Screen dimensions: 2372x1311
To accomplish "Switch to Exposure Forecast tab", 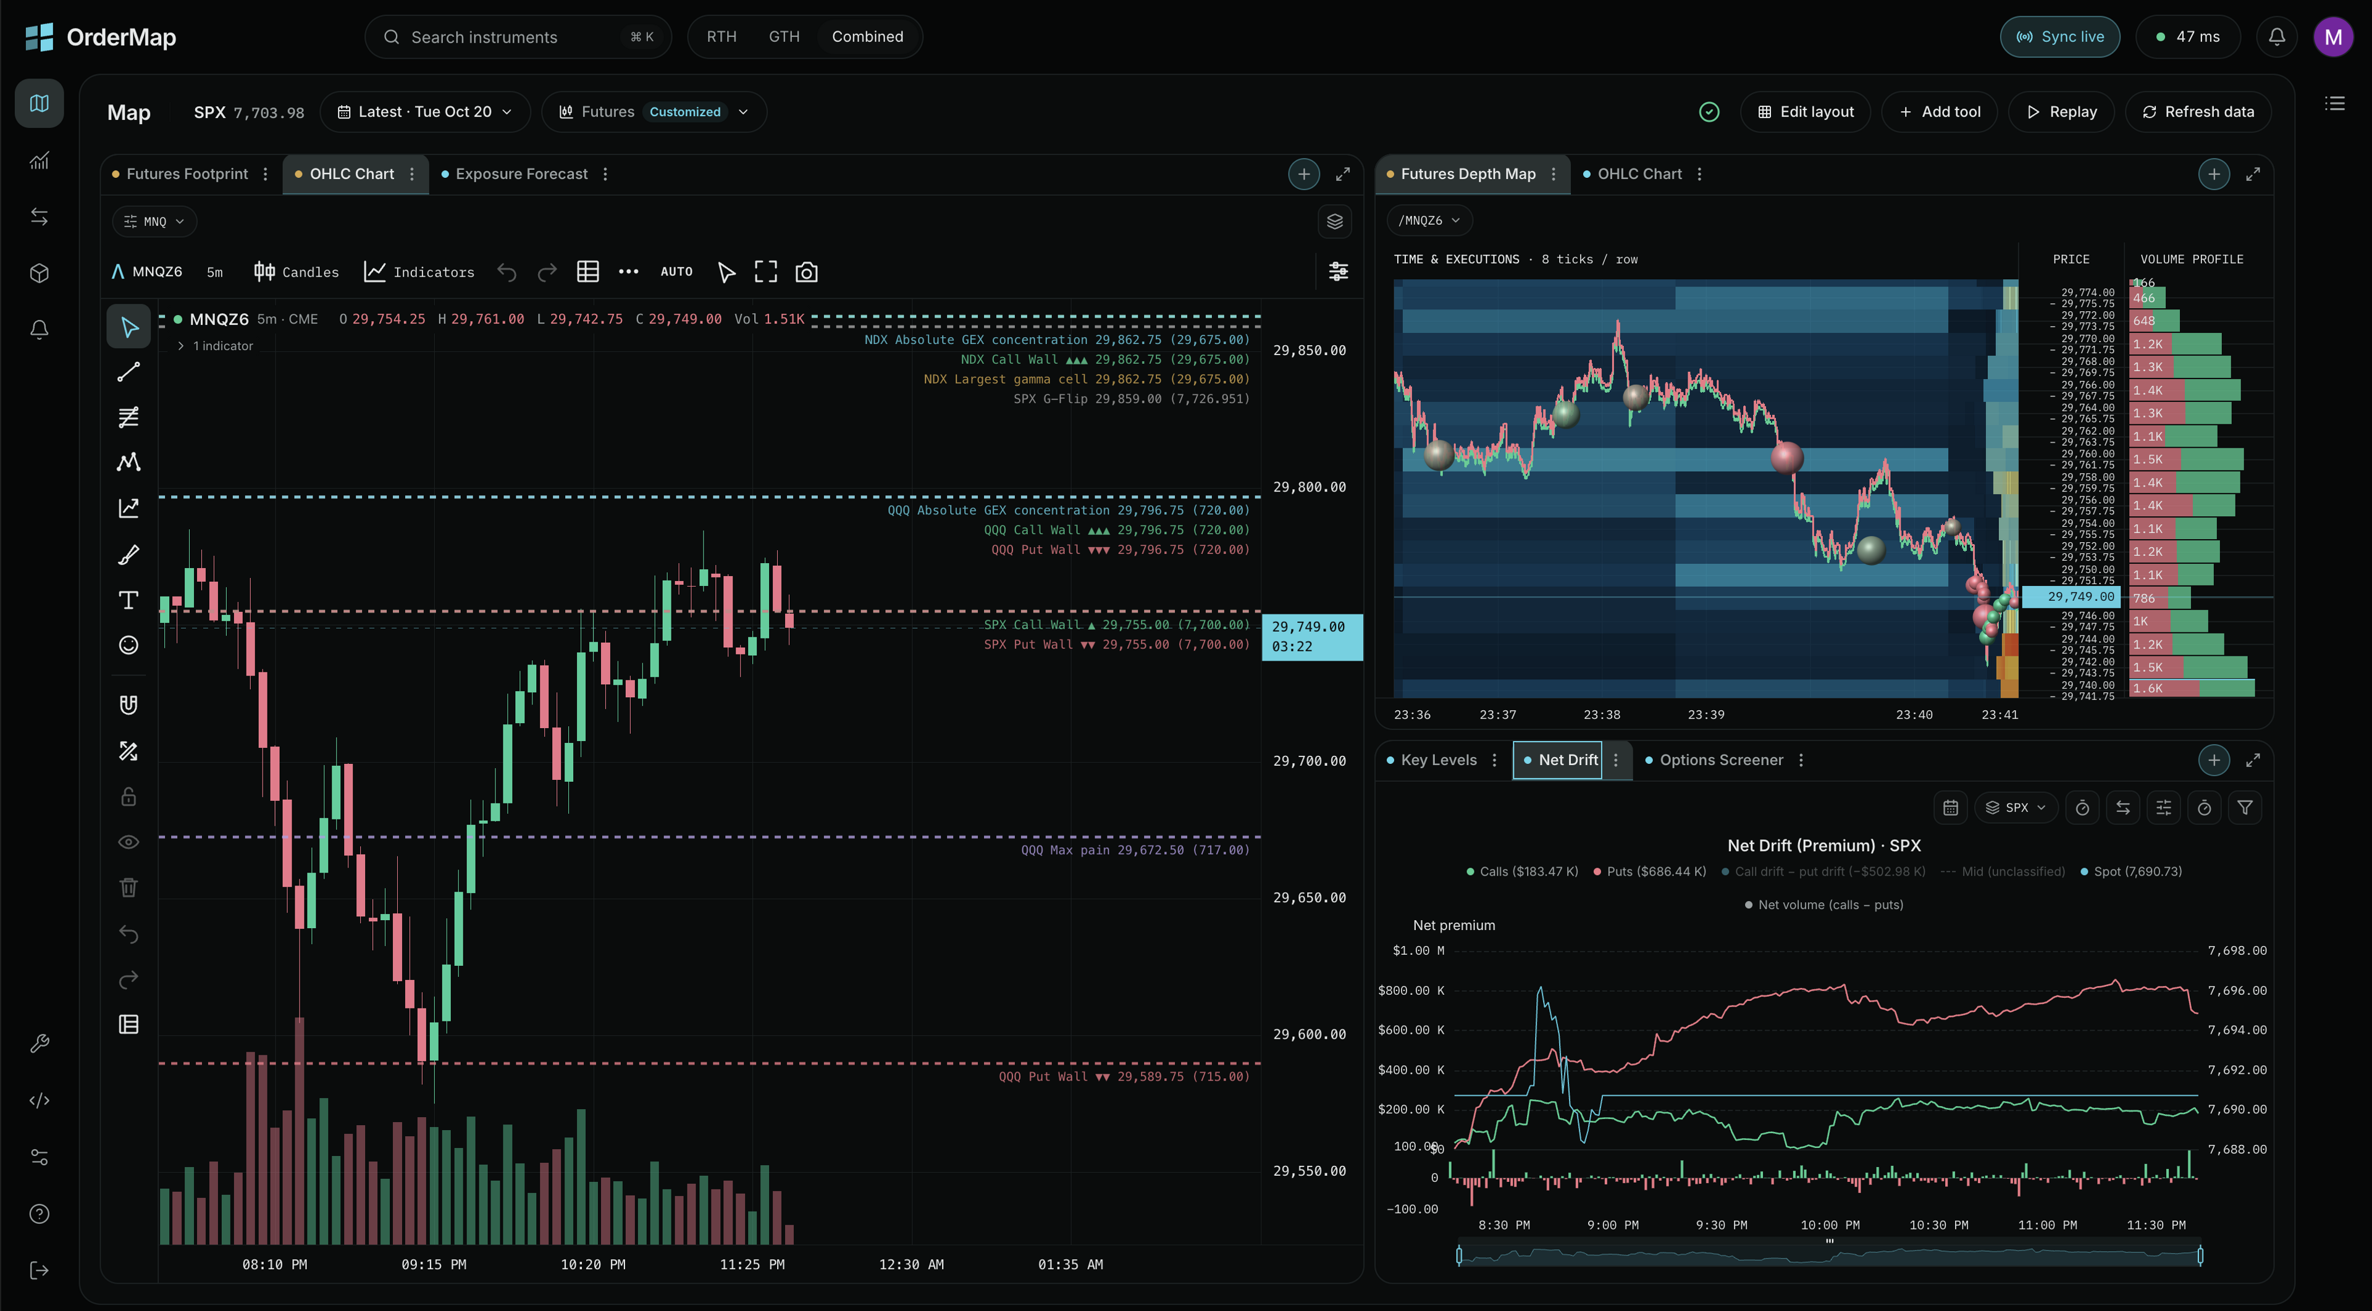I will [x=515, y=174].
